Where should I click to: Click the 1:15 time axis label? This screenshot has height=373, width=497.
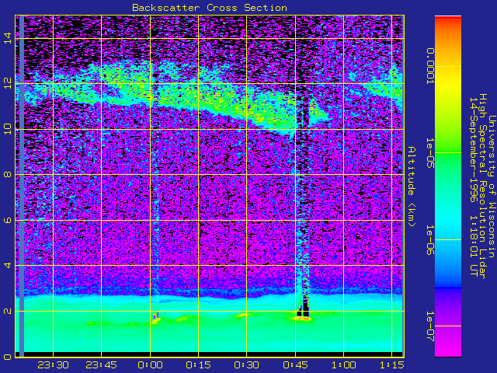point(392,365)
